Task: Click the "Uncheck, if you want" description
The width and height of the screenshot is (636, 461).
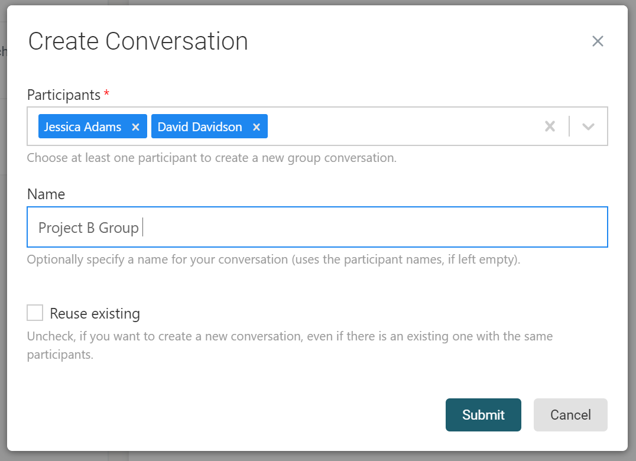Action: coord(290,337)
